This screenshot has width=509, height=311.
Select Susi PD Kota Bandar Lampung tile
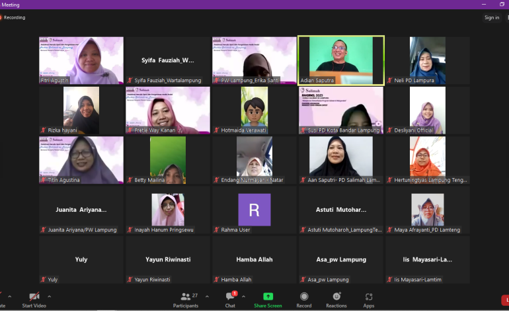pos(341,110)
